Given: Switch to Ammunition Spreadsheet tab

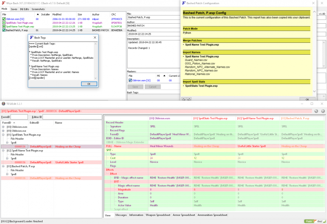Looking at the screenshot, I should click(212, 215).
